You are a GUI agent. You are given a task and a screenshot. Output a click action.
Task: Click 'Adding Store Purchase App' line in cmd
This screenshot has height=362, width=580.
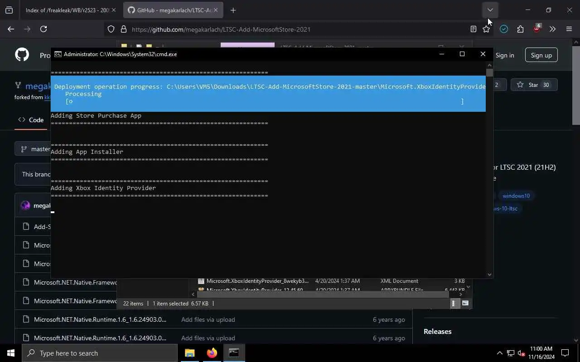point(96,115)
